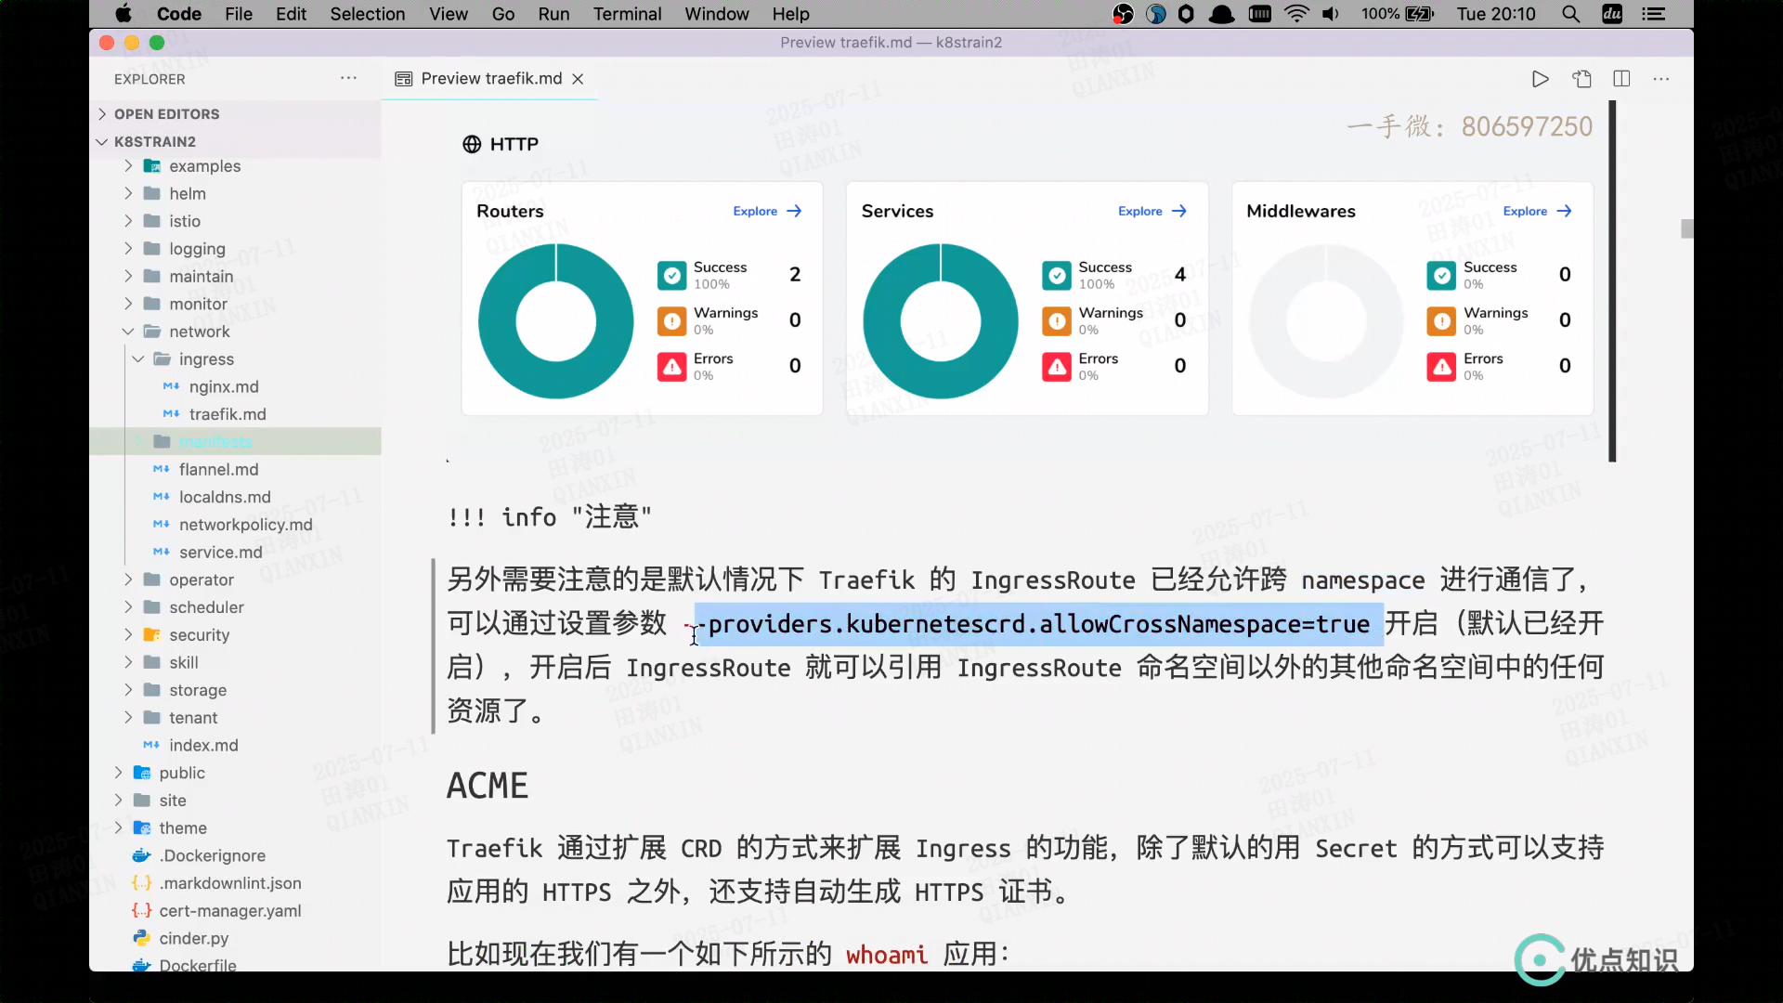Viewport: 1783px width, 1003px height.
Task: Open the Terminal menu
Action: (x=627, y=14)
